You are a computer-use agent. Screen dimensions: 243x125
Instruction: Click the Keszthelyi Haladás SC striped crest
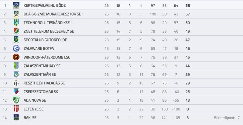coord(16,83)
